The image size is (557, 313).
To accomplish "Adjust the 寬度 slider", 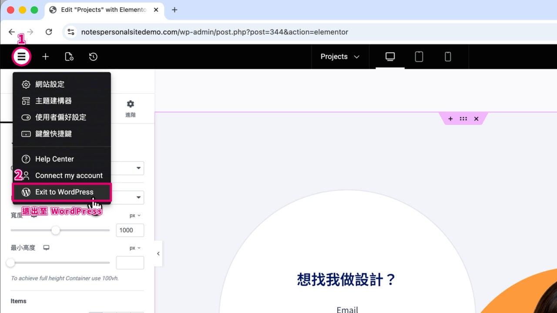I will pos(56,230).
